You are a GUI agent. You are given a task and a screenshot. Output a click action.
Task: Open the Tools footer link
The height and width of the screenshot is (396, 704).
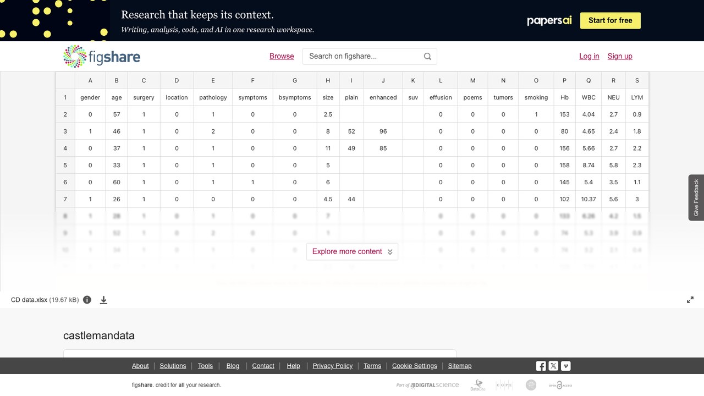[205, 366]
